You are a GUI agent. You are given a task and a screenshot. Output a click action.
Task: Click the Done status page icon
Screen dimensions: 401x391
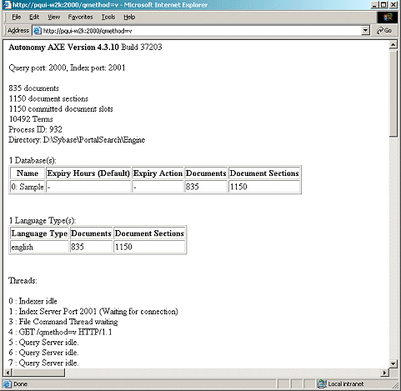click(x=8, y=383)
